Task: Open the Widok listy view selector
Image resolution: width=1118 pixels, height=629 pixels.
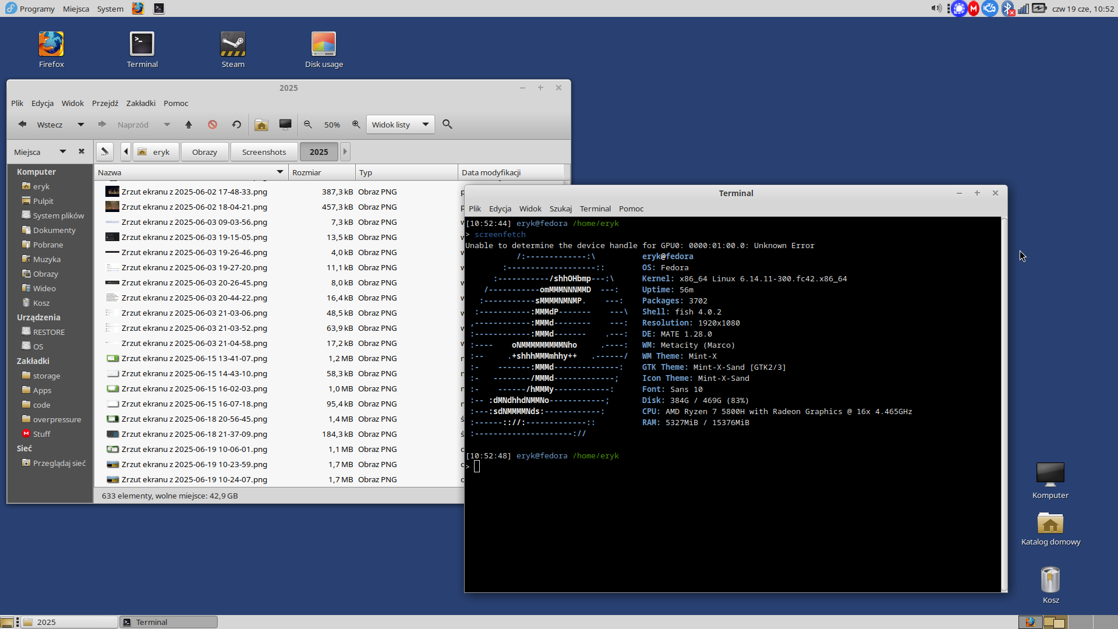Action: [401, 125]
